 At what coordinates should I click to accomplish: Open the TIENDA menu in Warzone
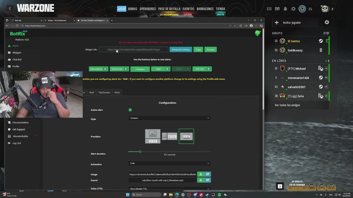point(220,9)
